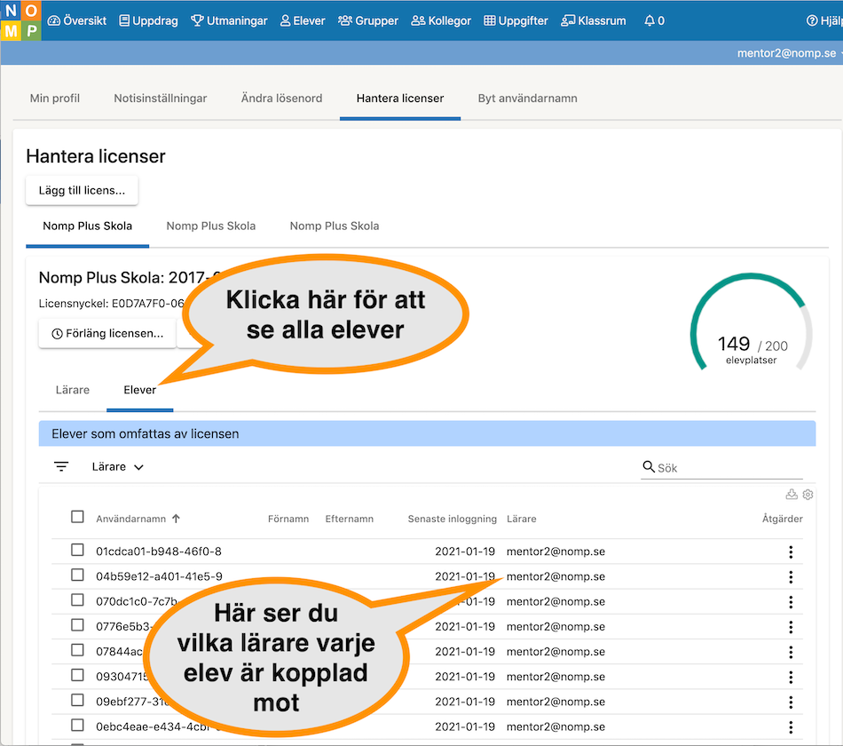Check the box for 09ebf277-31 row
The height and width of the screenshot is (746, 843).
pos(77,700)
